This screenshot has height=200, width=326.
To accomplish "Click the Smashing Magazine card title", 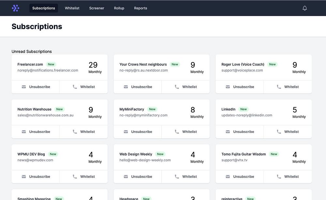I will point(34,199).
